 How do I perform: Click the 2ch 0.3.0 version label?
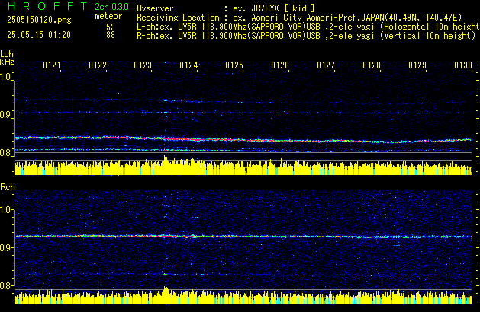[111, 7]
